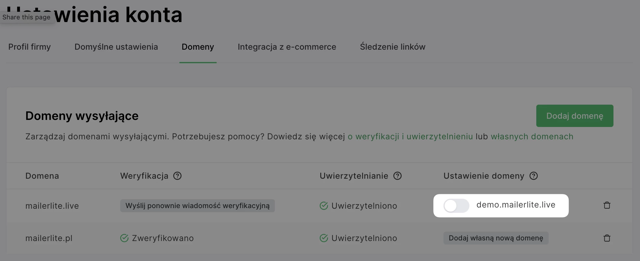Screen dimensions: 640x261
Task: Open Integracja z e-commerce tab
Action: [287, 47]
